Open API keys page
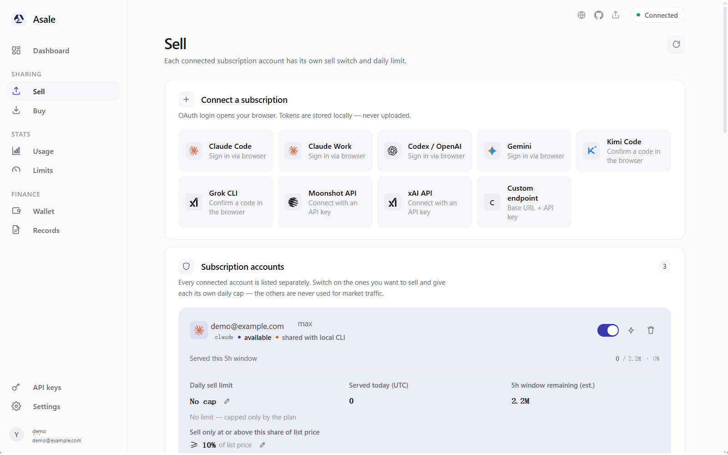This screenshot has height=455, width=728. coord(63,387)
